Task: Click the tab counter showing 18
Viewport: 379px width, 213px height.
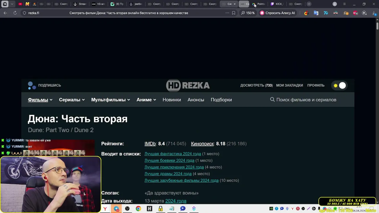Action: (5, 4)
